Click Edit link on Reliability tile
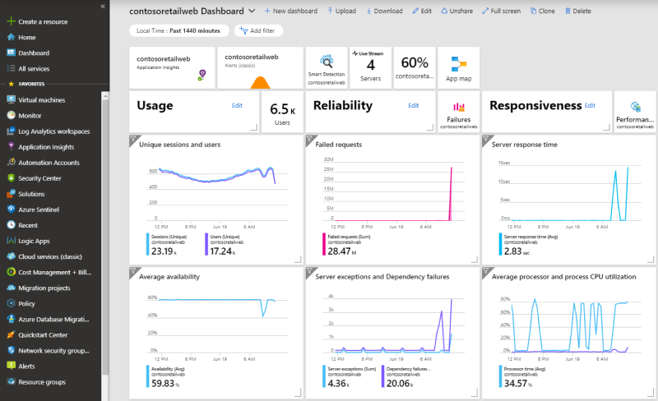 click(x=414, y=105)
